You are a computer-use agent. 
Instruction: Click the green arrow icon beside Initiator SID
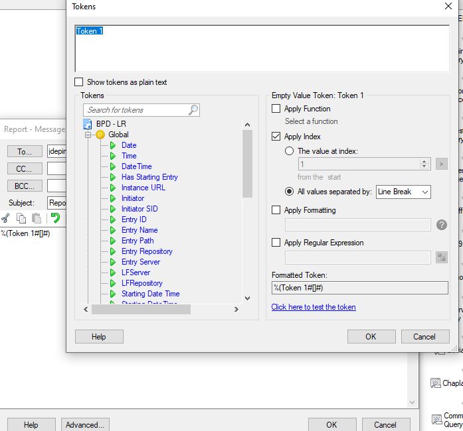click(113, 209)
